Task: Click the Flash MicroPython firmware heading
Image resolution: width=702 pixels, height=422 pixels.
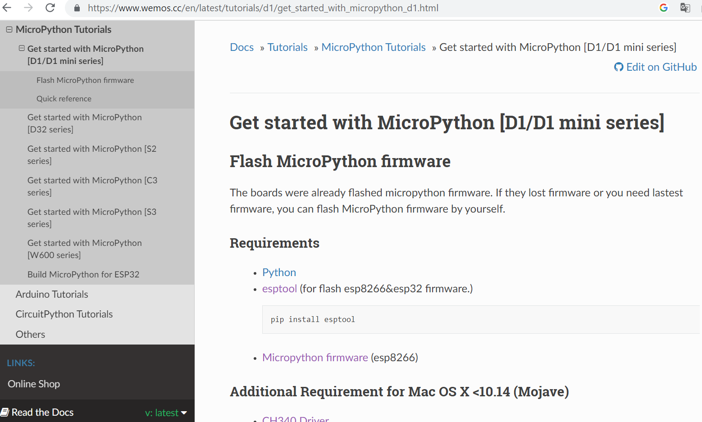Action: [340, 161]
